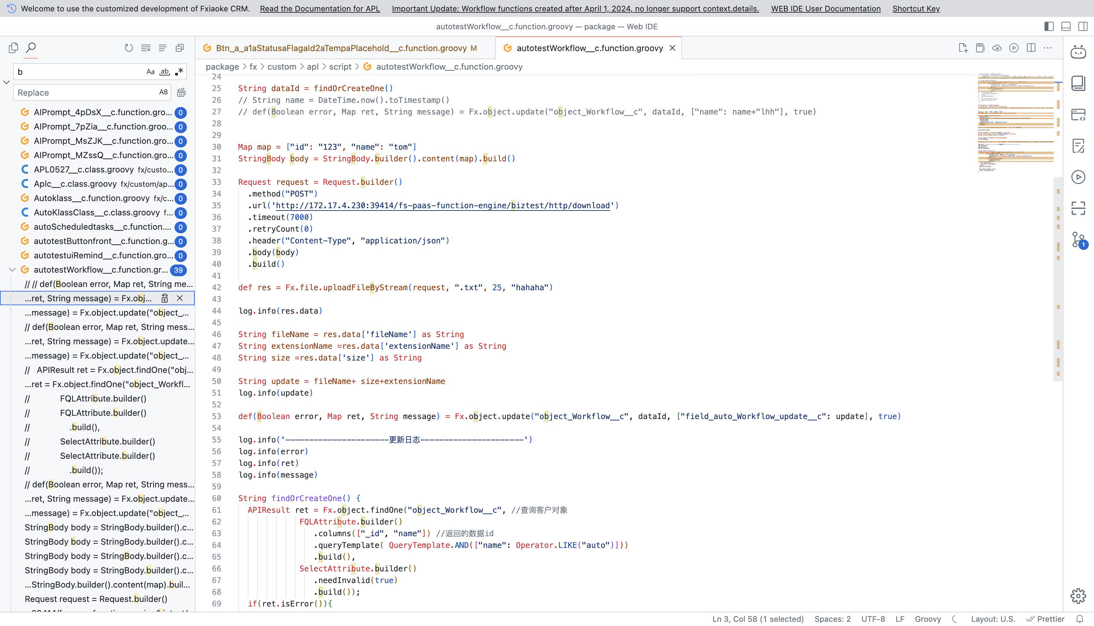This screenshot has height=626, width=1094.
Task: Open the Shortcut Key link
Action: pos(916,8)
